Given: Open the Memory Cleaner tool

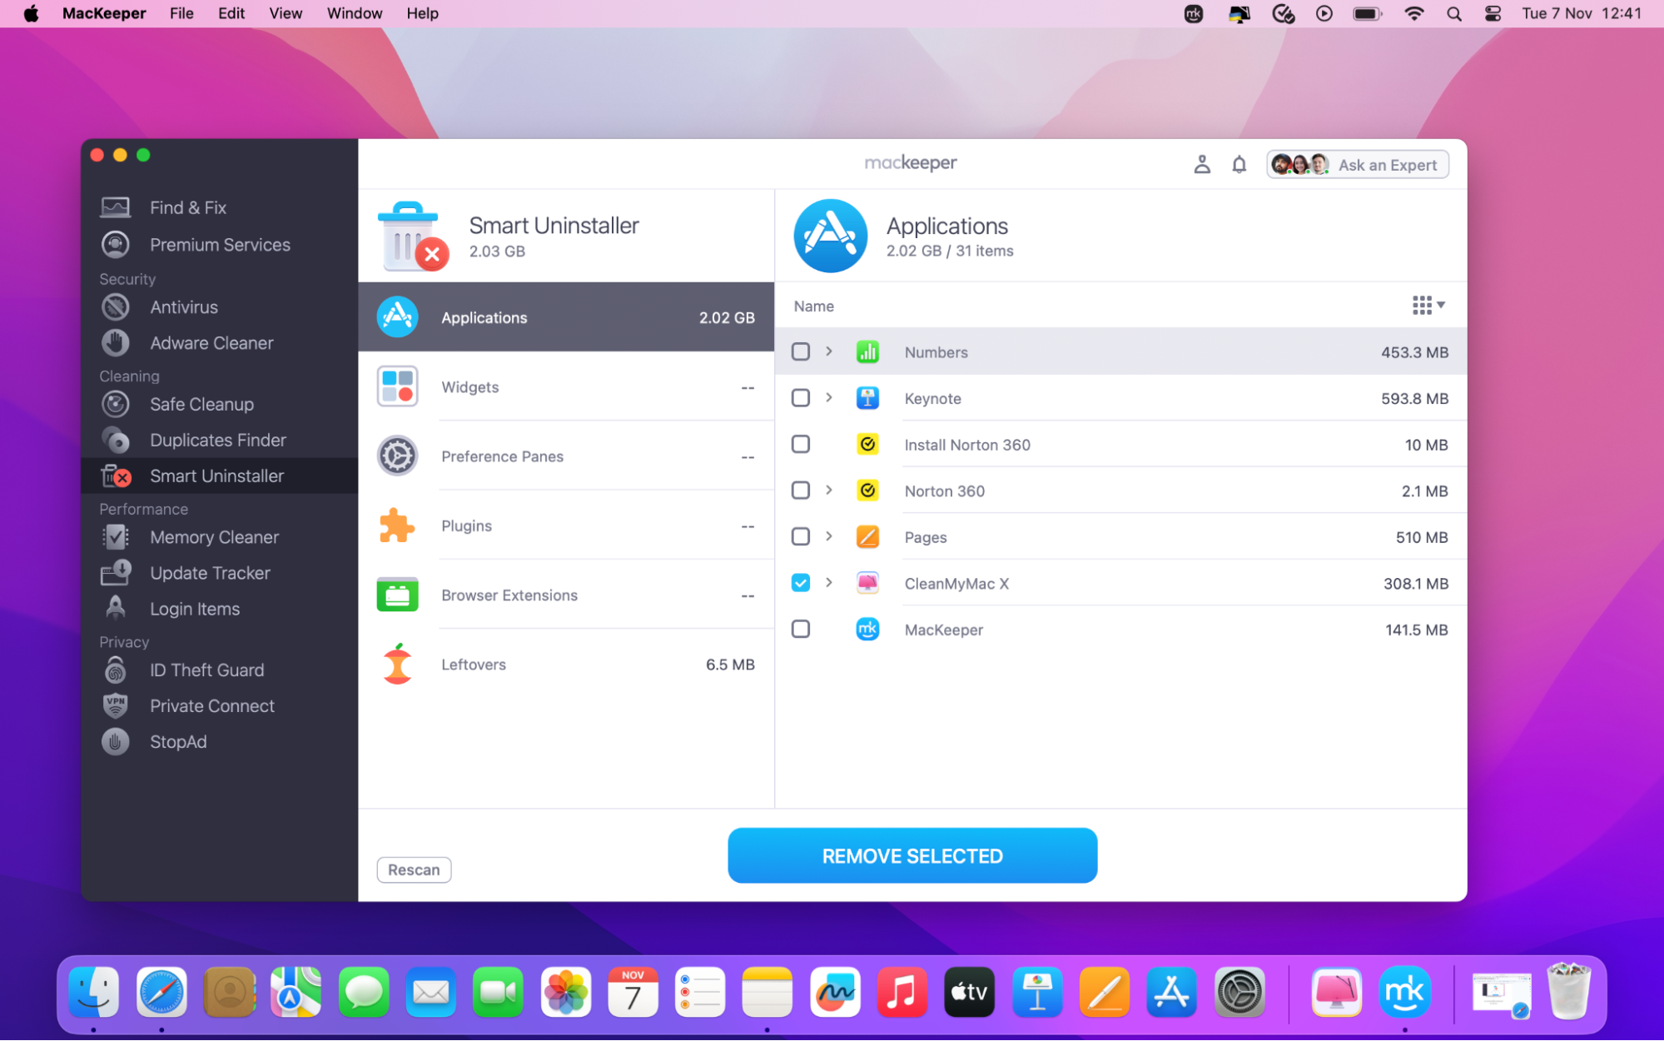Looking at the screenshot, I should point(214,537).
